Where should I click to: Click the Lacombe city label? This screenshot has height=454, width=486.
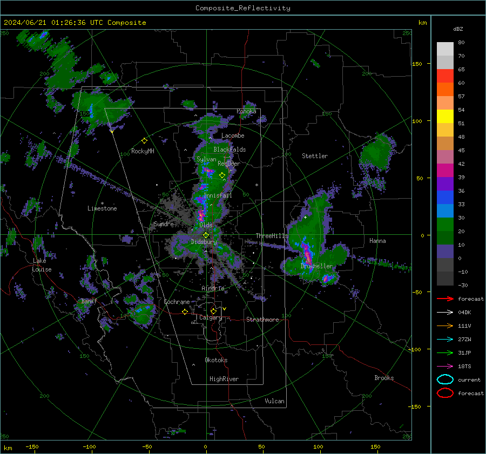pos(233,135)
